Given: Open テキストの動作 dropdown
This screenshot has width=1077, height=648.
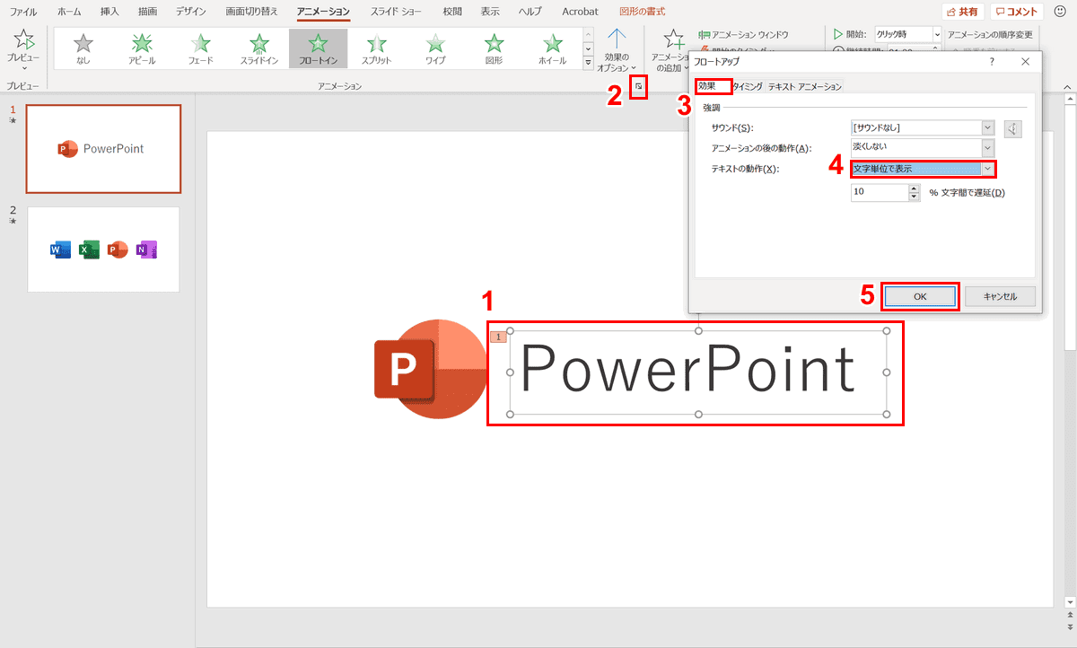Looking at the screenshot, I should pos(988,168).
